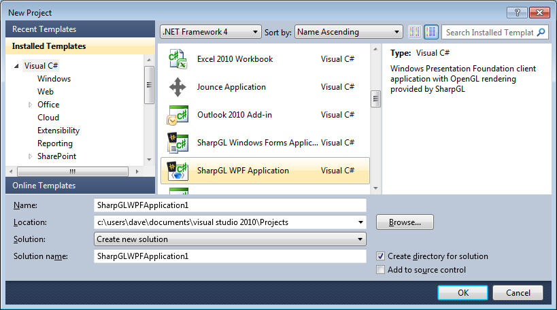
Task: Click the Excel 2010 Workbook template icon
Action: [x=178, y=59]
